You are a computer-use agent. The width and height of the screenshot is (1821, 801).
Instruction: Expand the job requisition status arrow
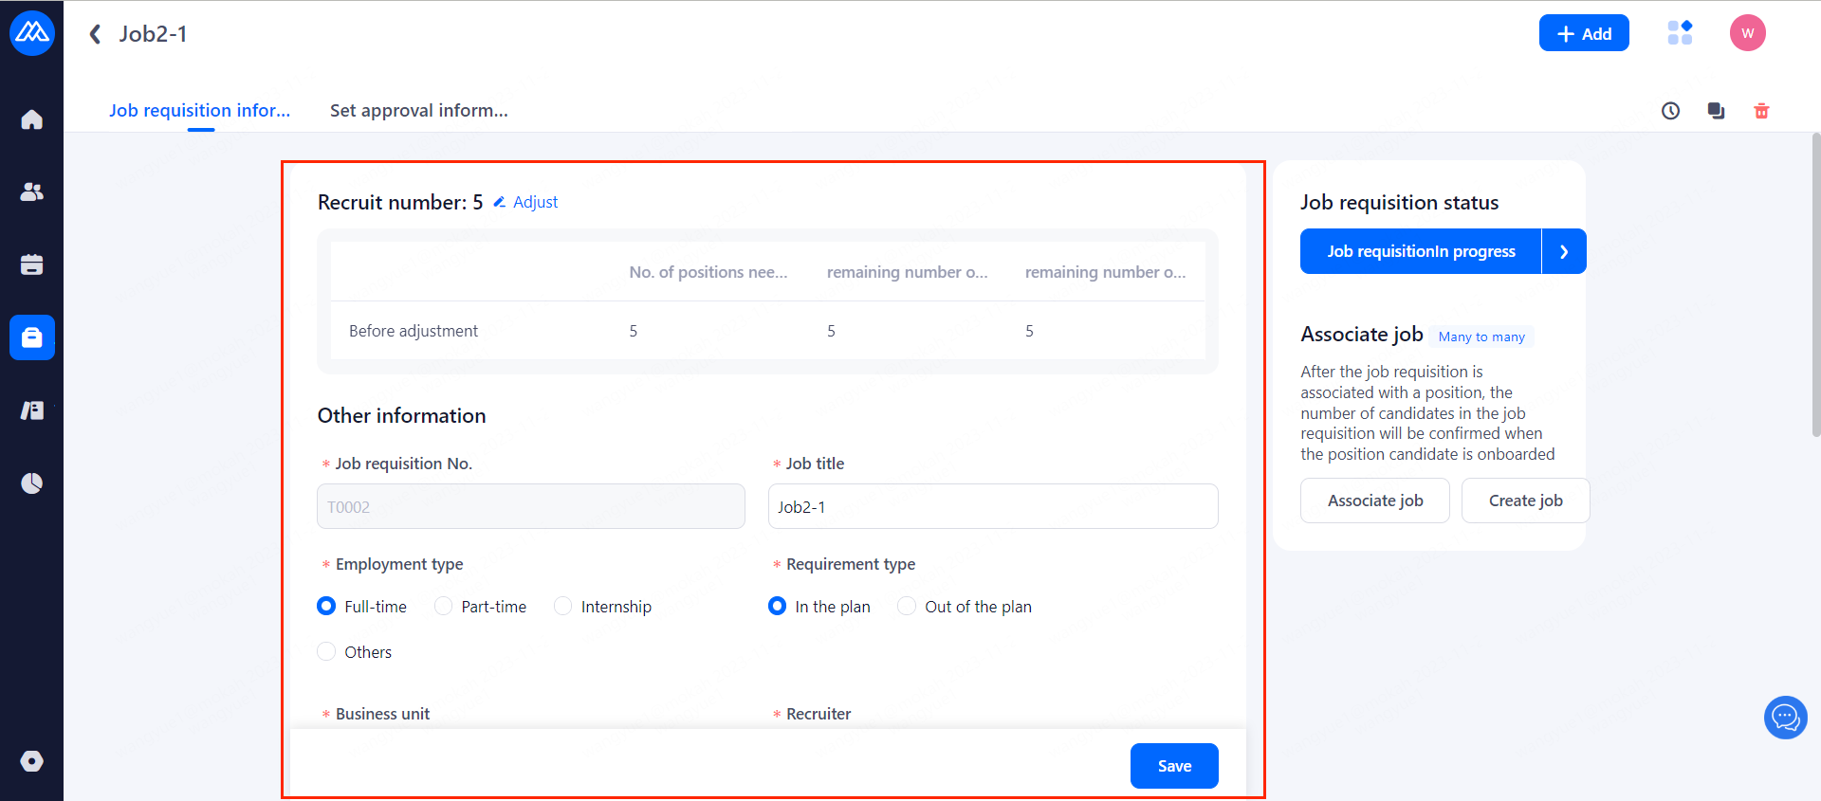(1564, 251)
